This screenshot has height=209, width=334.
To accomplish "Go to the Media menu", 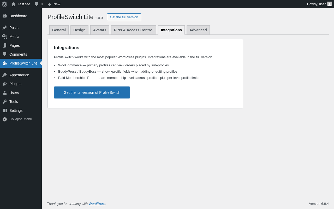I will (21, 37).
